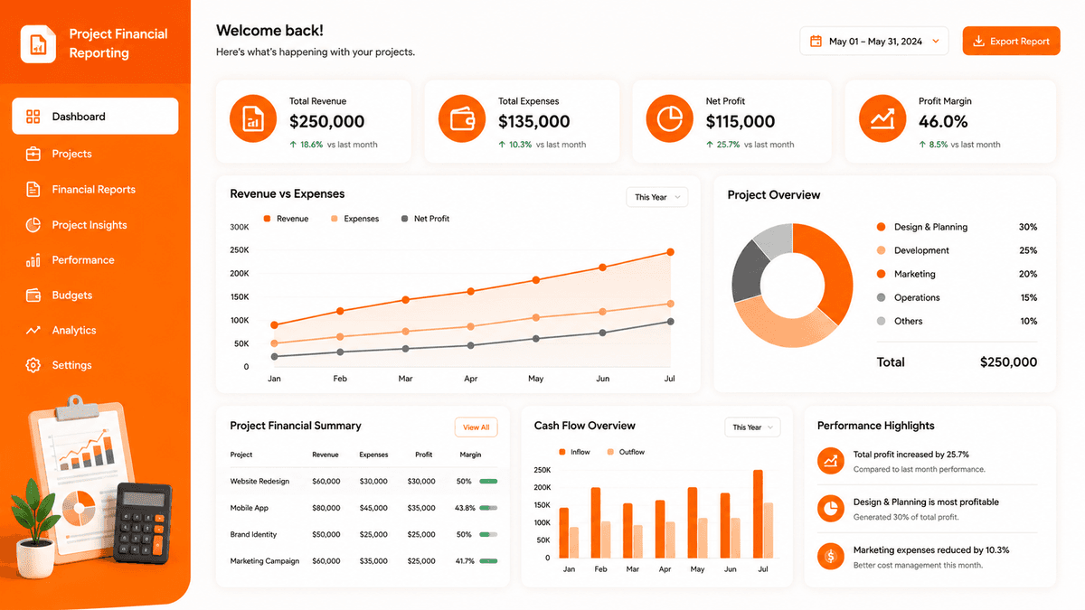1085x610 pixels.
Task: Click the Project Financial Reporting logo icon
Action: (x=38, y=43)
